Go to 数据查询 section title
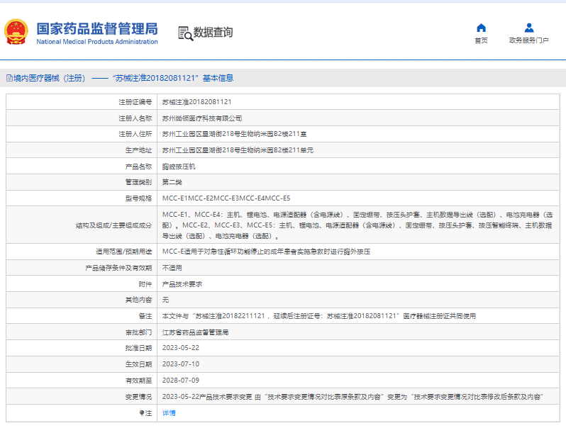This screenshot has height=428, width=566. coord(213,33)
